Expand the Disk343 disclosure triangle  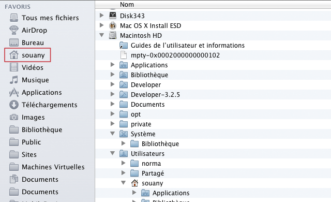click(102, 16)
